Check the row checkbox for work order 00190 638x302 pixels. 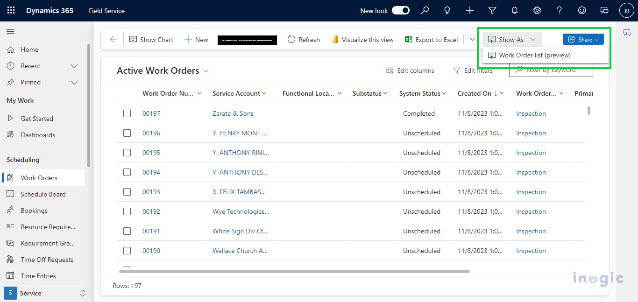[x=127, y=251]
